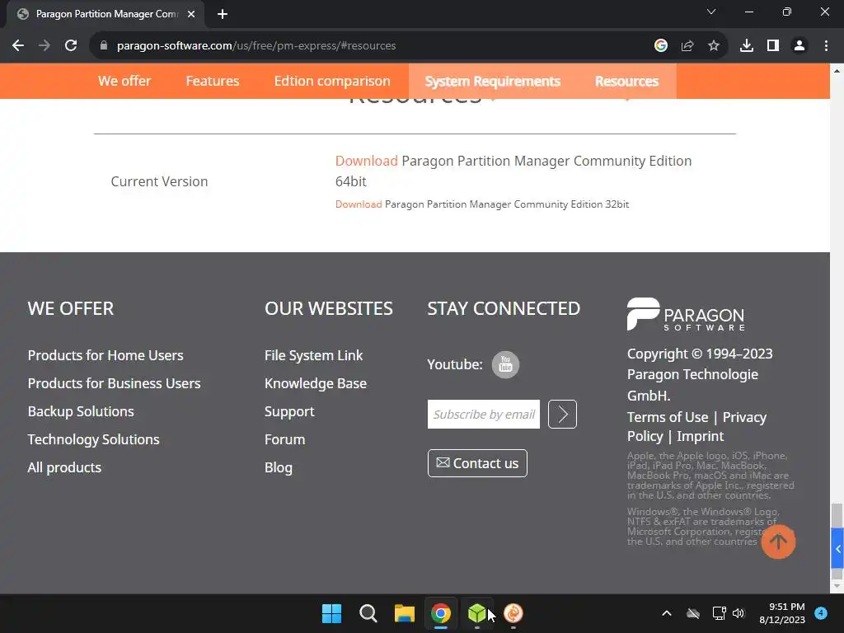Open the orange circular app in taskbar
Image resolution: width=844 pixels, height=633 pixels.
(513, 613)
